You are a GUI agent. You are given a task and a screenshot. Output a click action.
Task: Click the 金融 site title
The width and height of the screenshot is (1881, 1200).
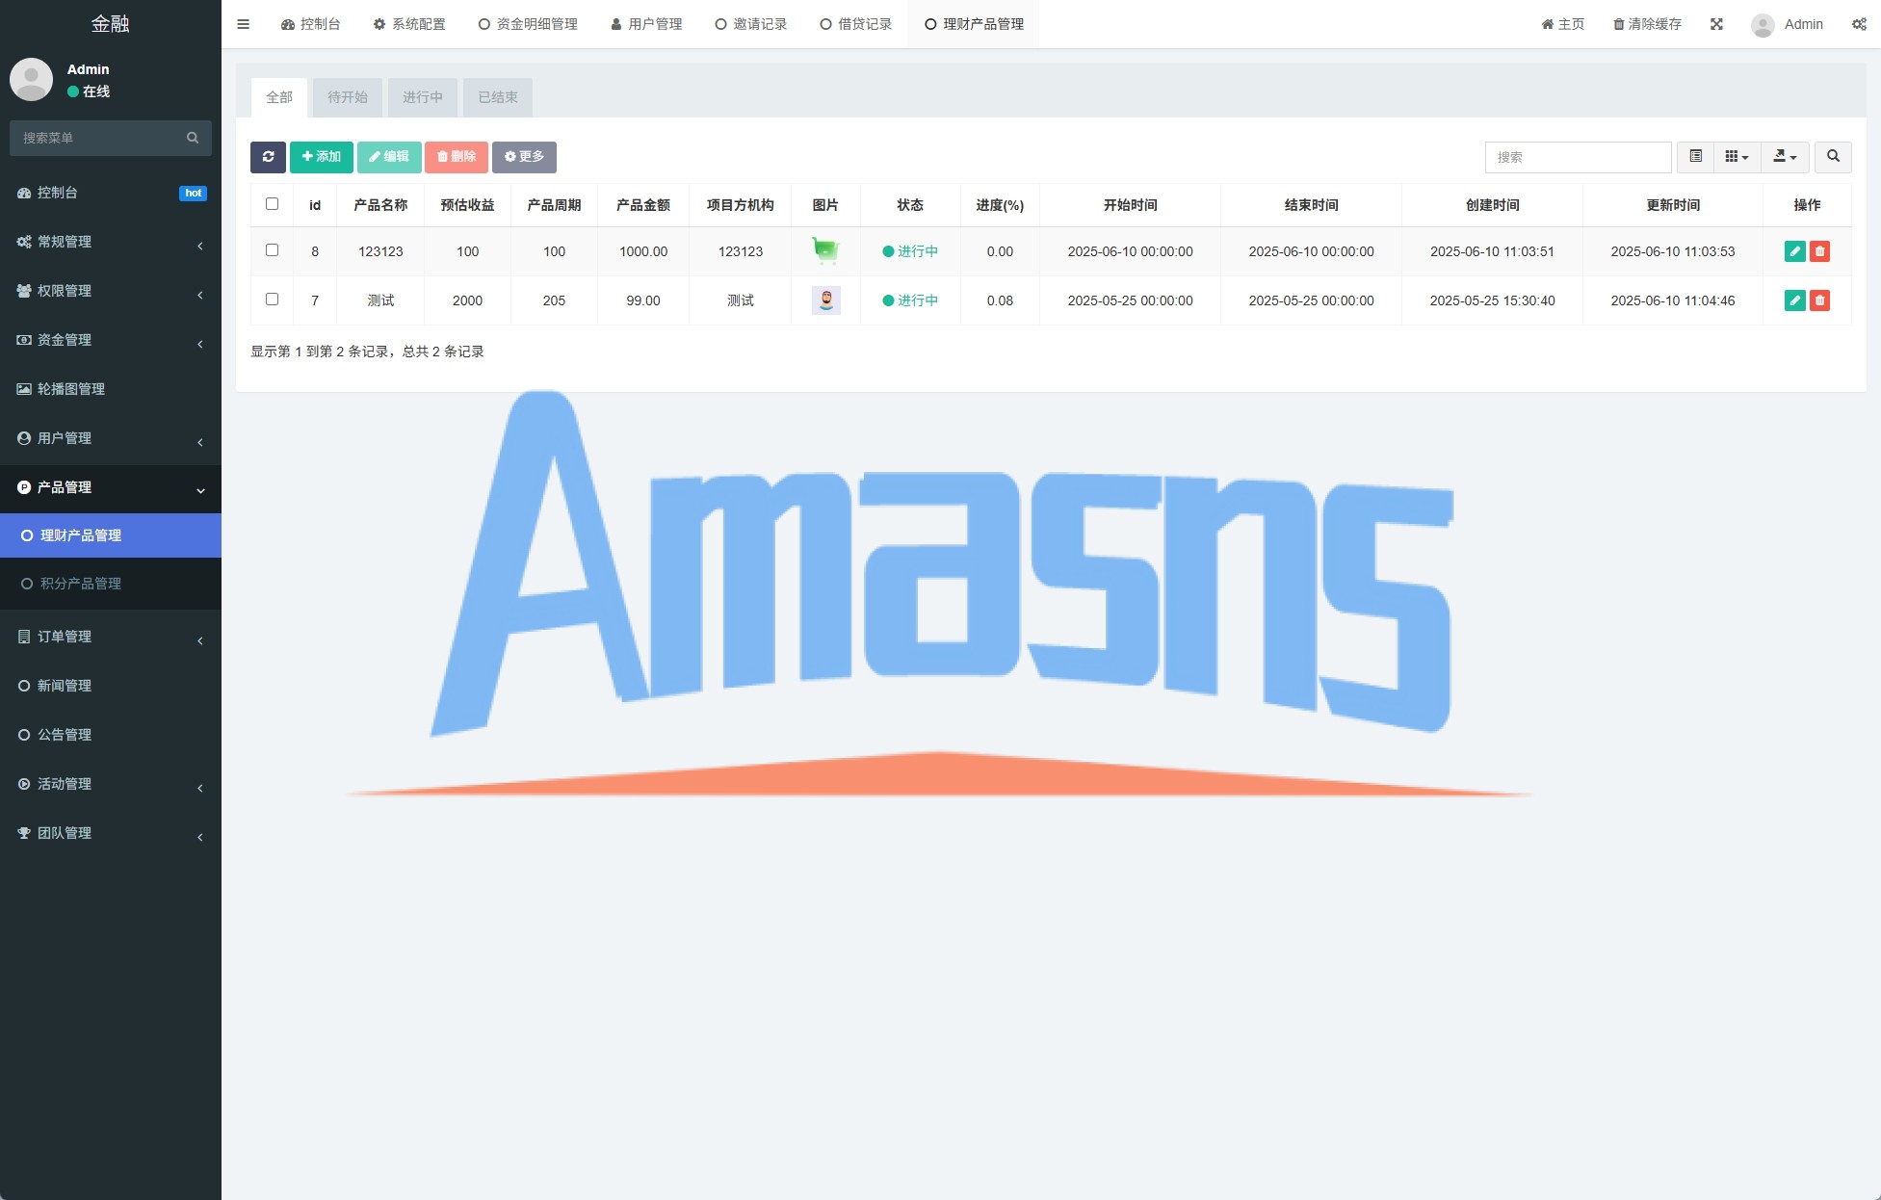click(x=111, y=23)
